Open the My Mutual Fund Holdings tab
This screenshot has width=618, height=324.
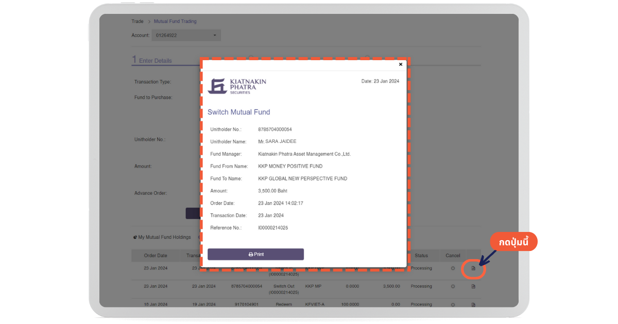[x=164, y=237]
